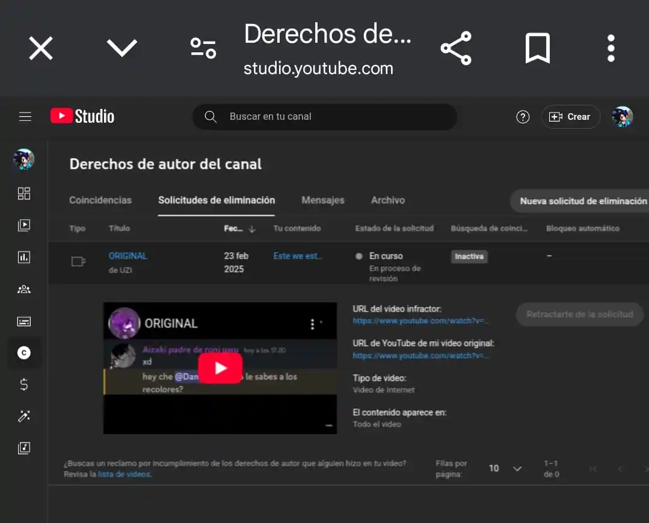The image size is (649, 523).
Task: Click the search magnifier icon
Action: [211, 117]
